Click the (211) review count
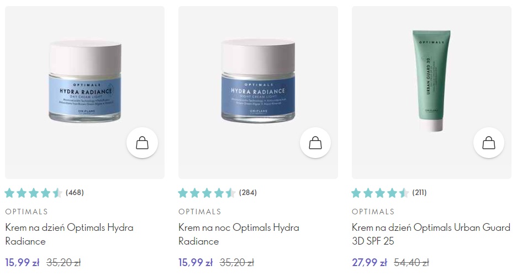This screenshot has width=517, height=276. [419, 192]
